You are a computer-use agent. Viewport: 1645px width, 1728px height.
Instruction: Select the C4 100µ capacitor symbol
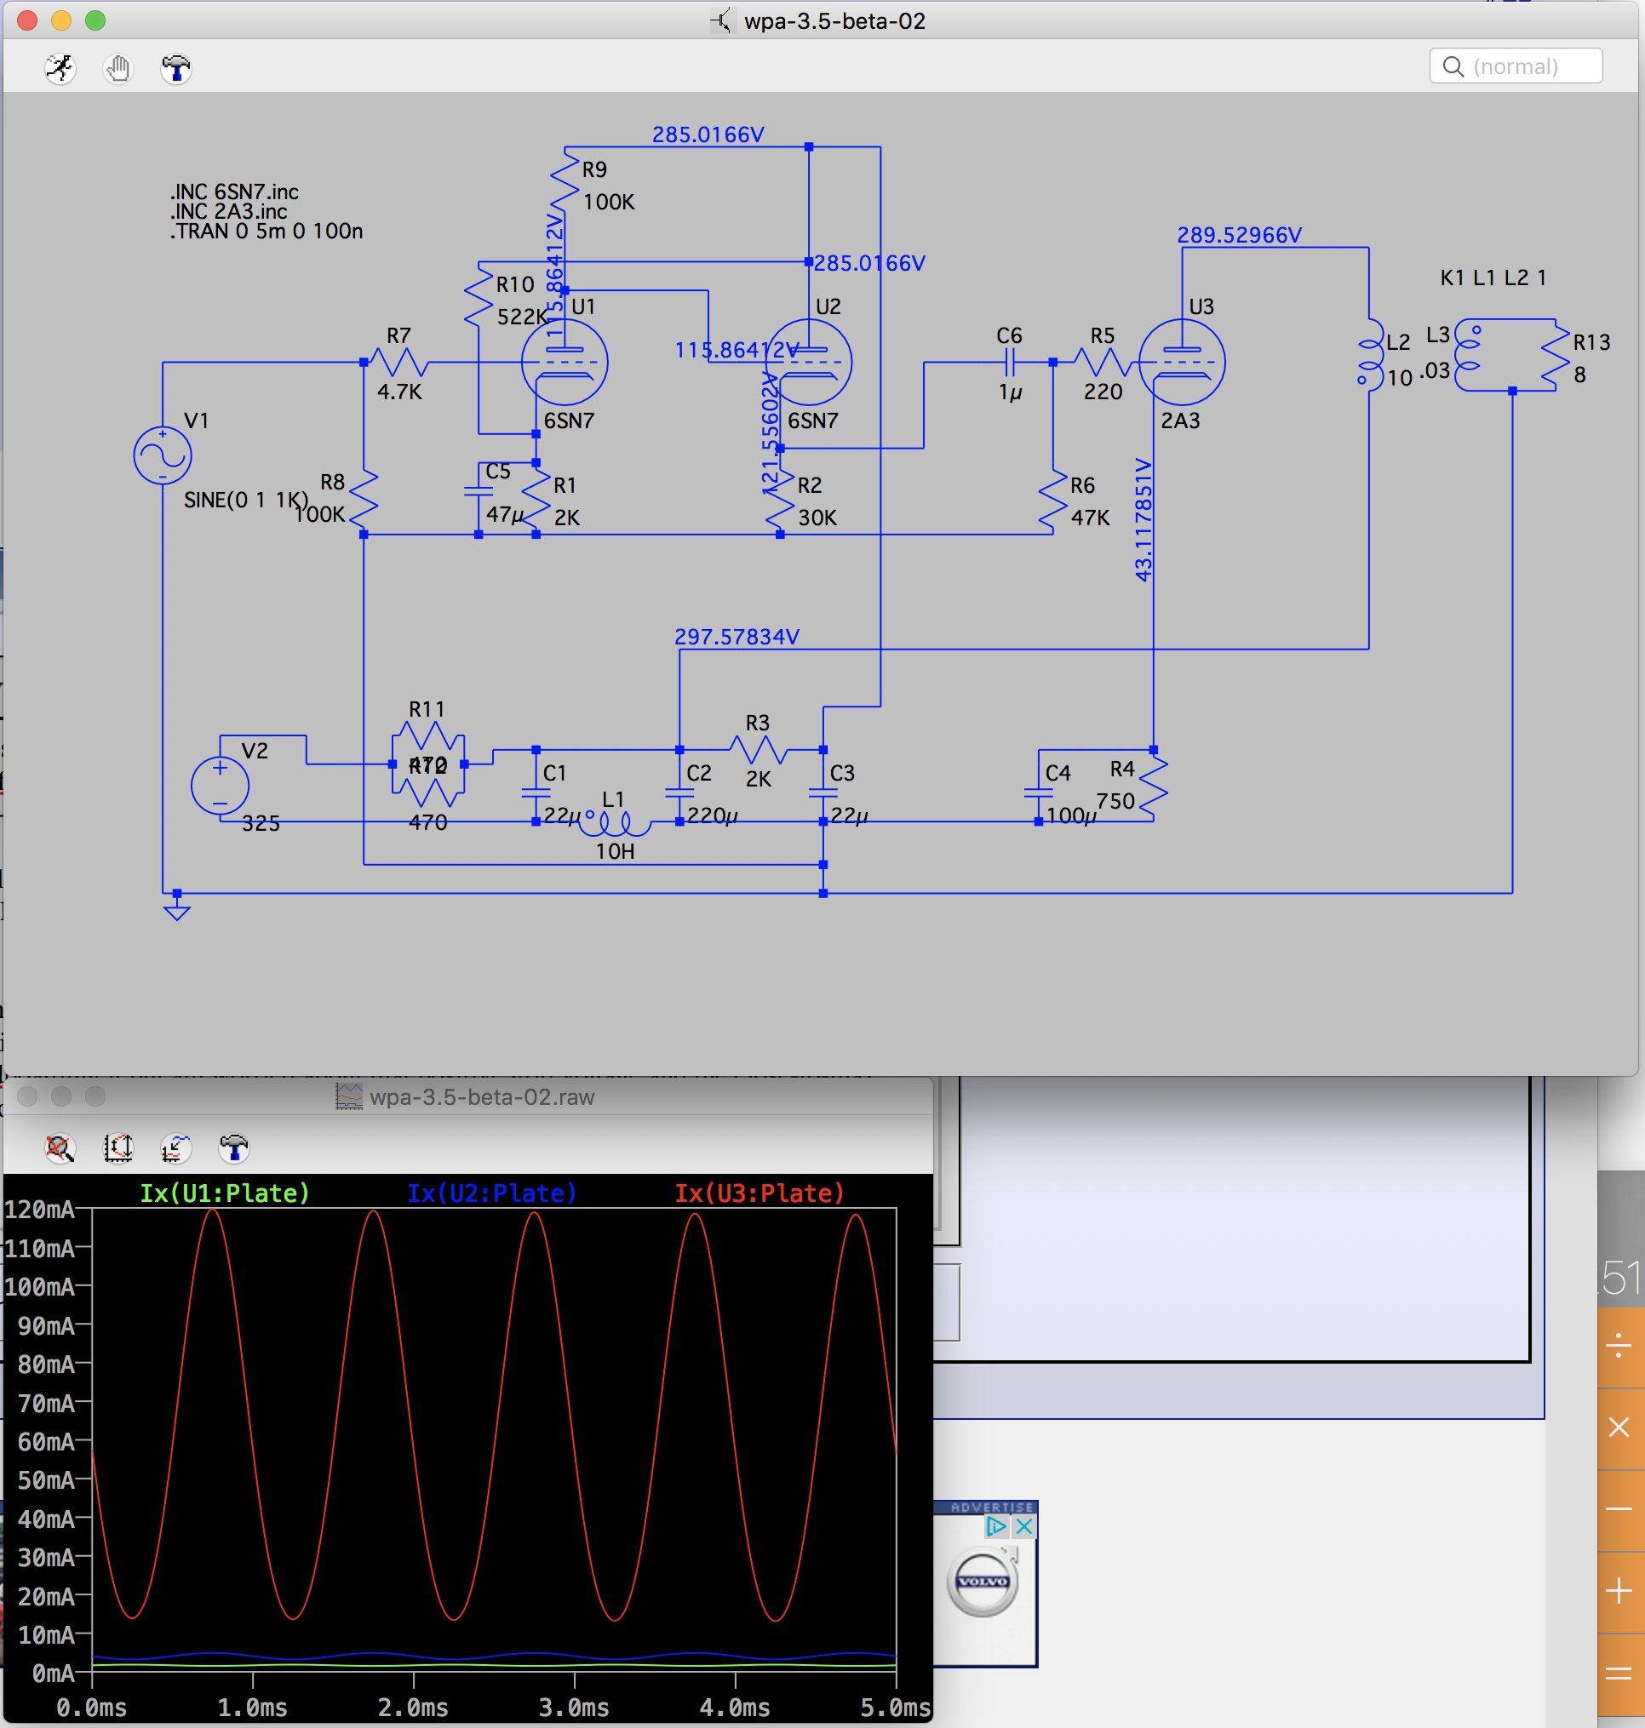pyautogui.click(x=1039, y=793)
